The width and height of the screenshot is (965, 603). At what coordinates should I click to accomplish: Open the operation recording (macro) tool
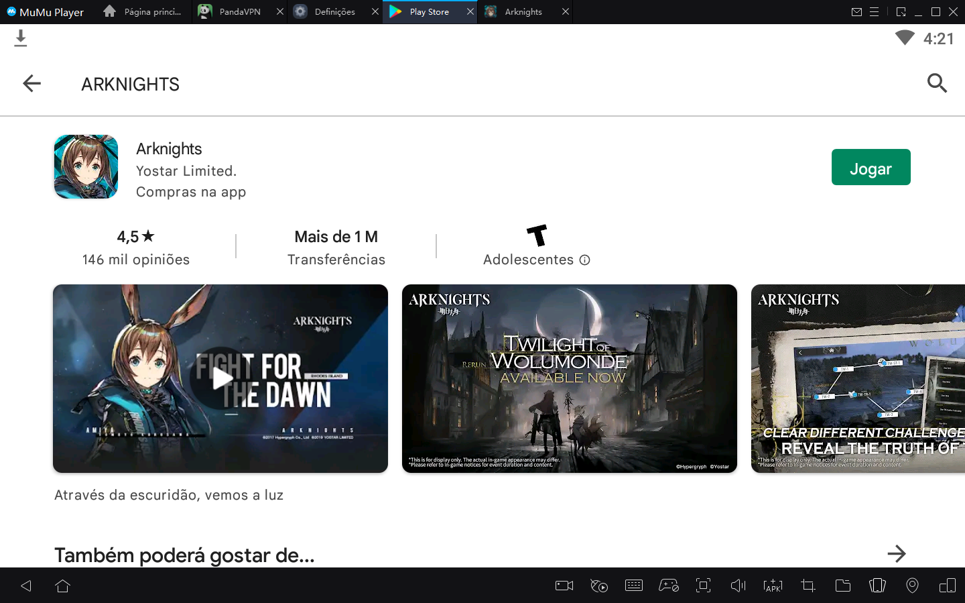point(599,586)
